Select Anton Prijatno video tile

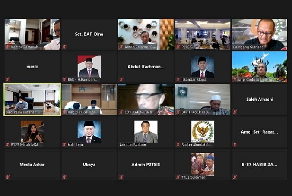pos(146,34)
